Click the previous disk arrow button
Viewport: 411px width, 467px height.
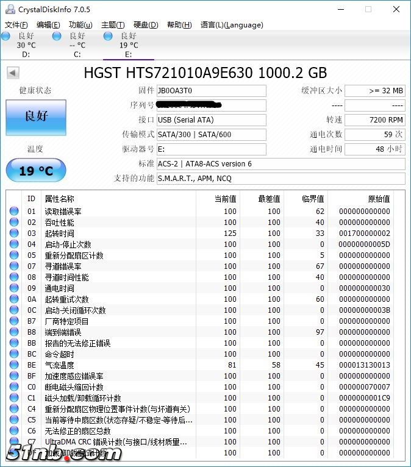tap(13, 73)
